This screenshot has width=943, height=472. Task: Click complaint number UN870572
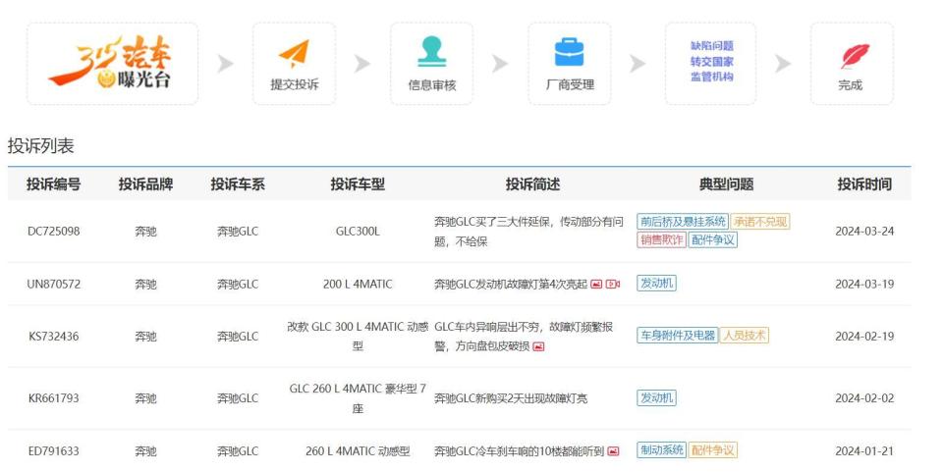tap(53, 284)
